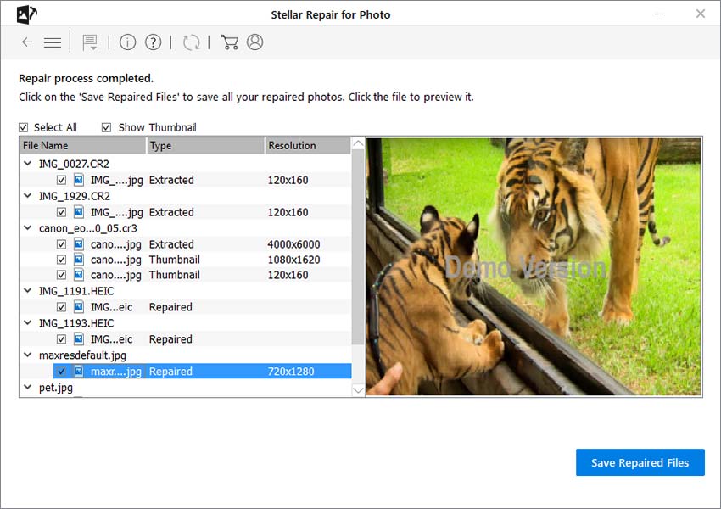Open the help question mark icon

coord(153,42)
